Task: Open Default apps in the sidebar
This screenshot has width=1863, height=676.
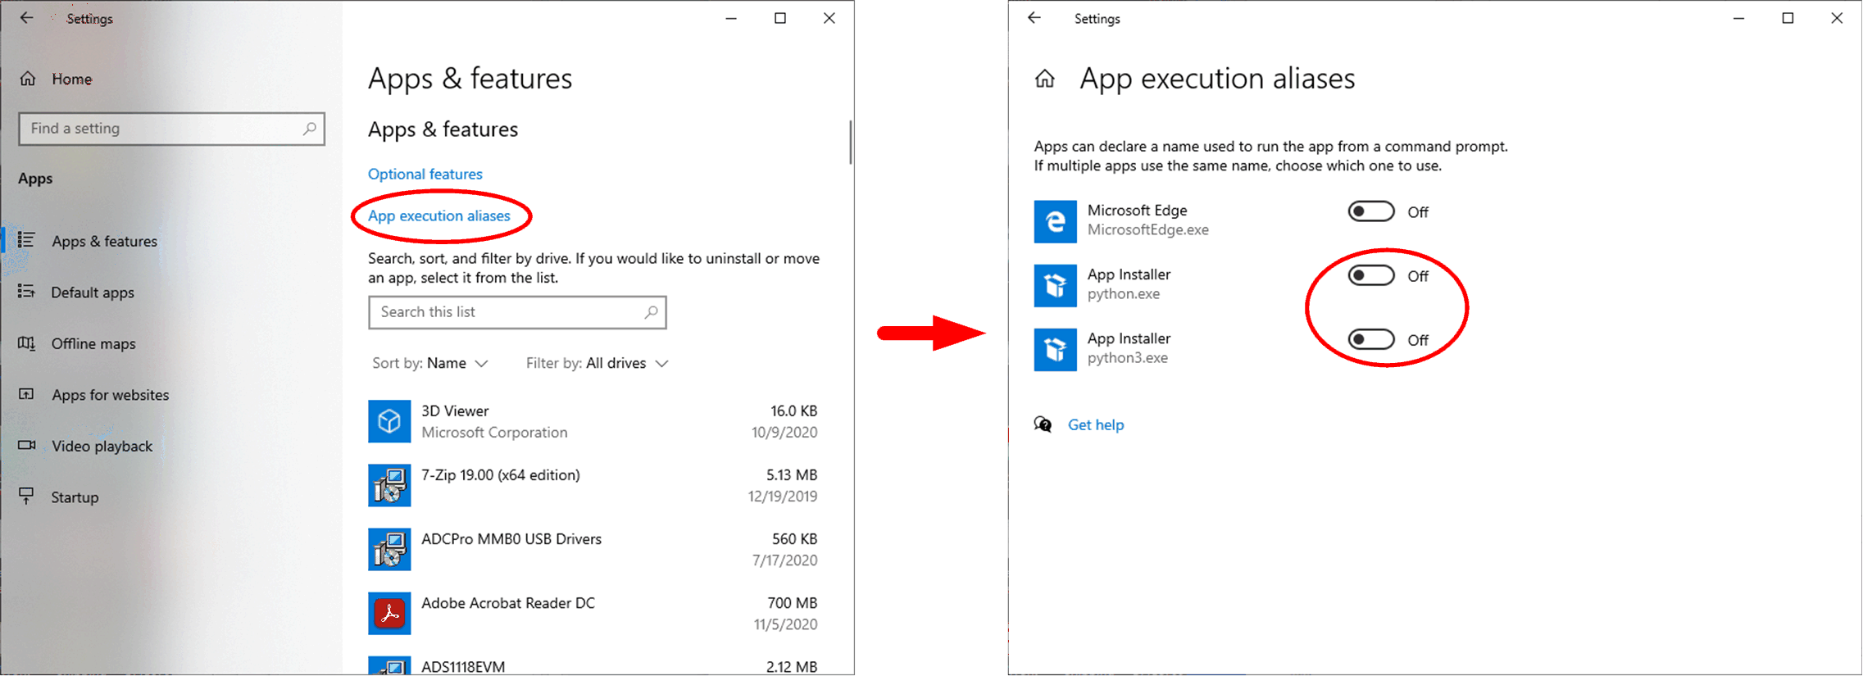Action: click(x=92, y=293)
